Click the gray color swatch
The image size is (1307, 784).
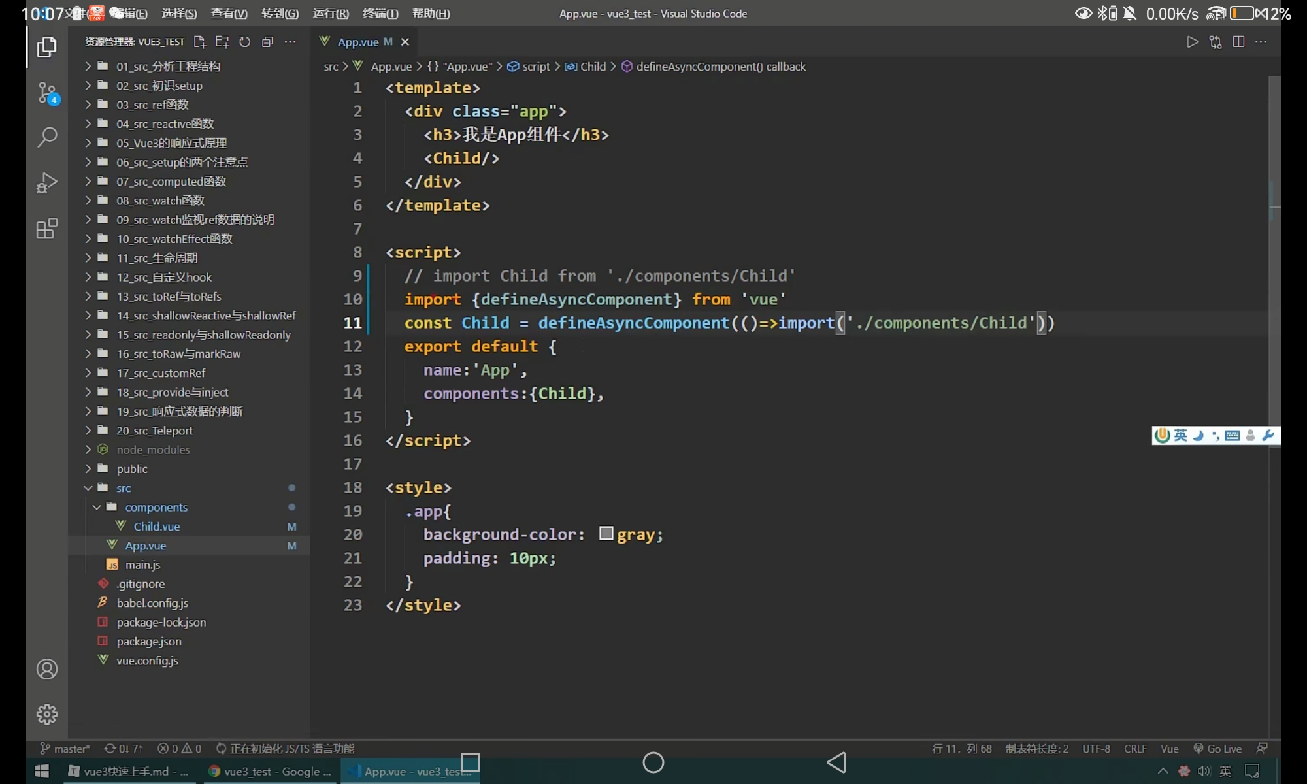[x=606, y=534]
